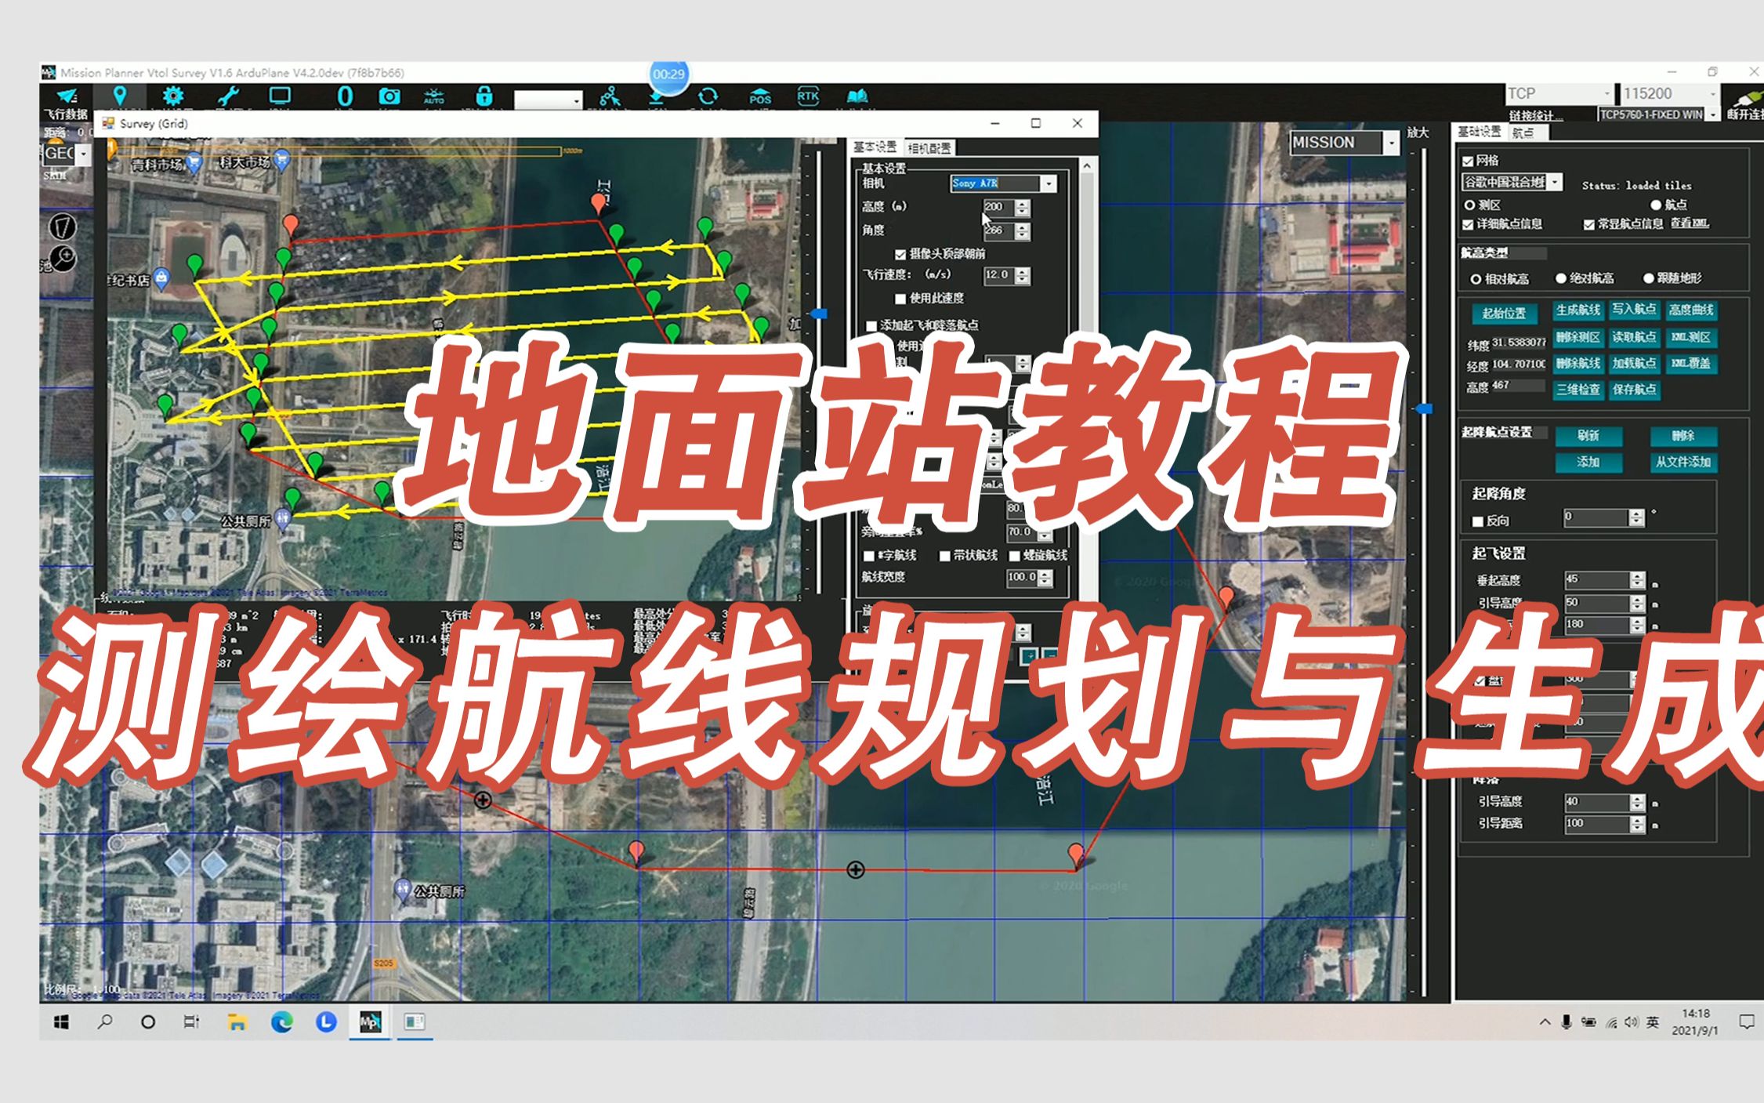The image size is (1764, 1103).
Task: Open the help book icon
Action: click(x=857, y=96)
